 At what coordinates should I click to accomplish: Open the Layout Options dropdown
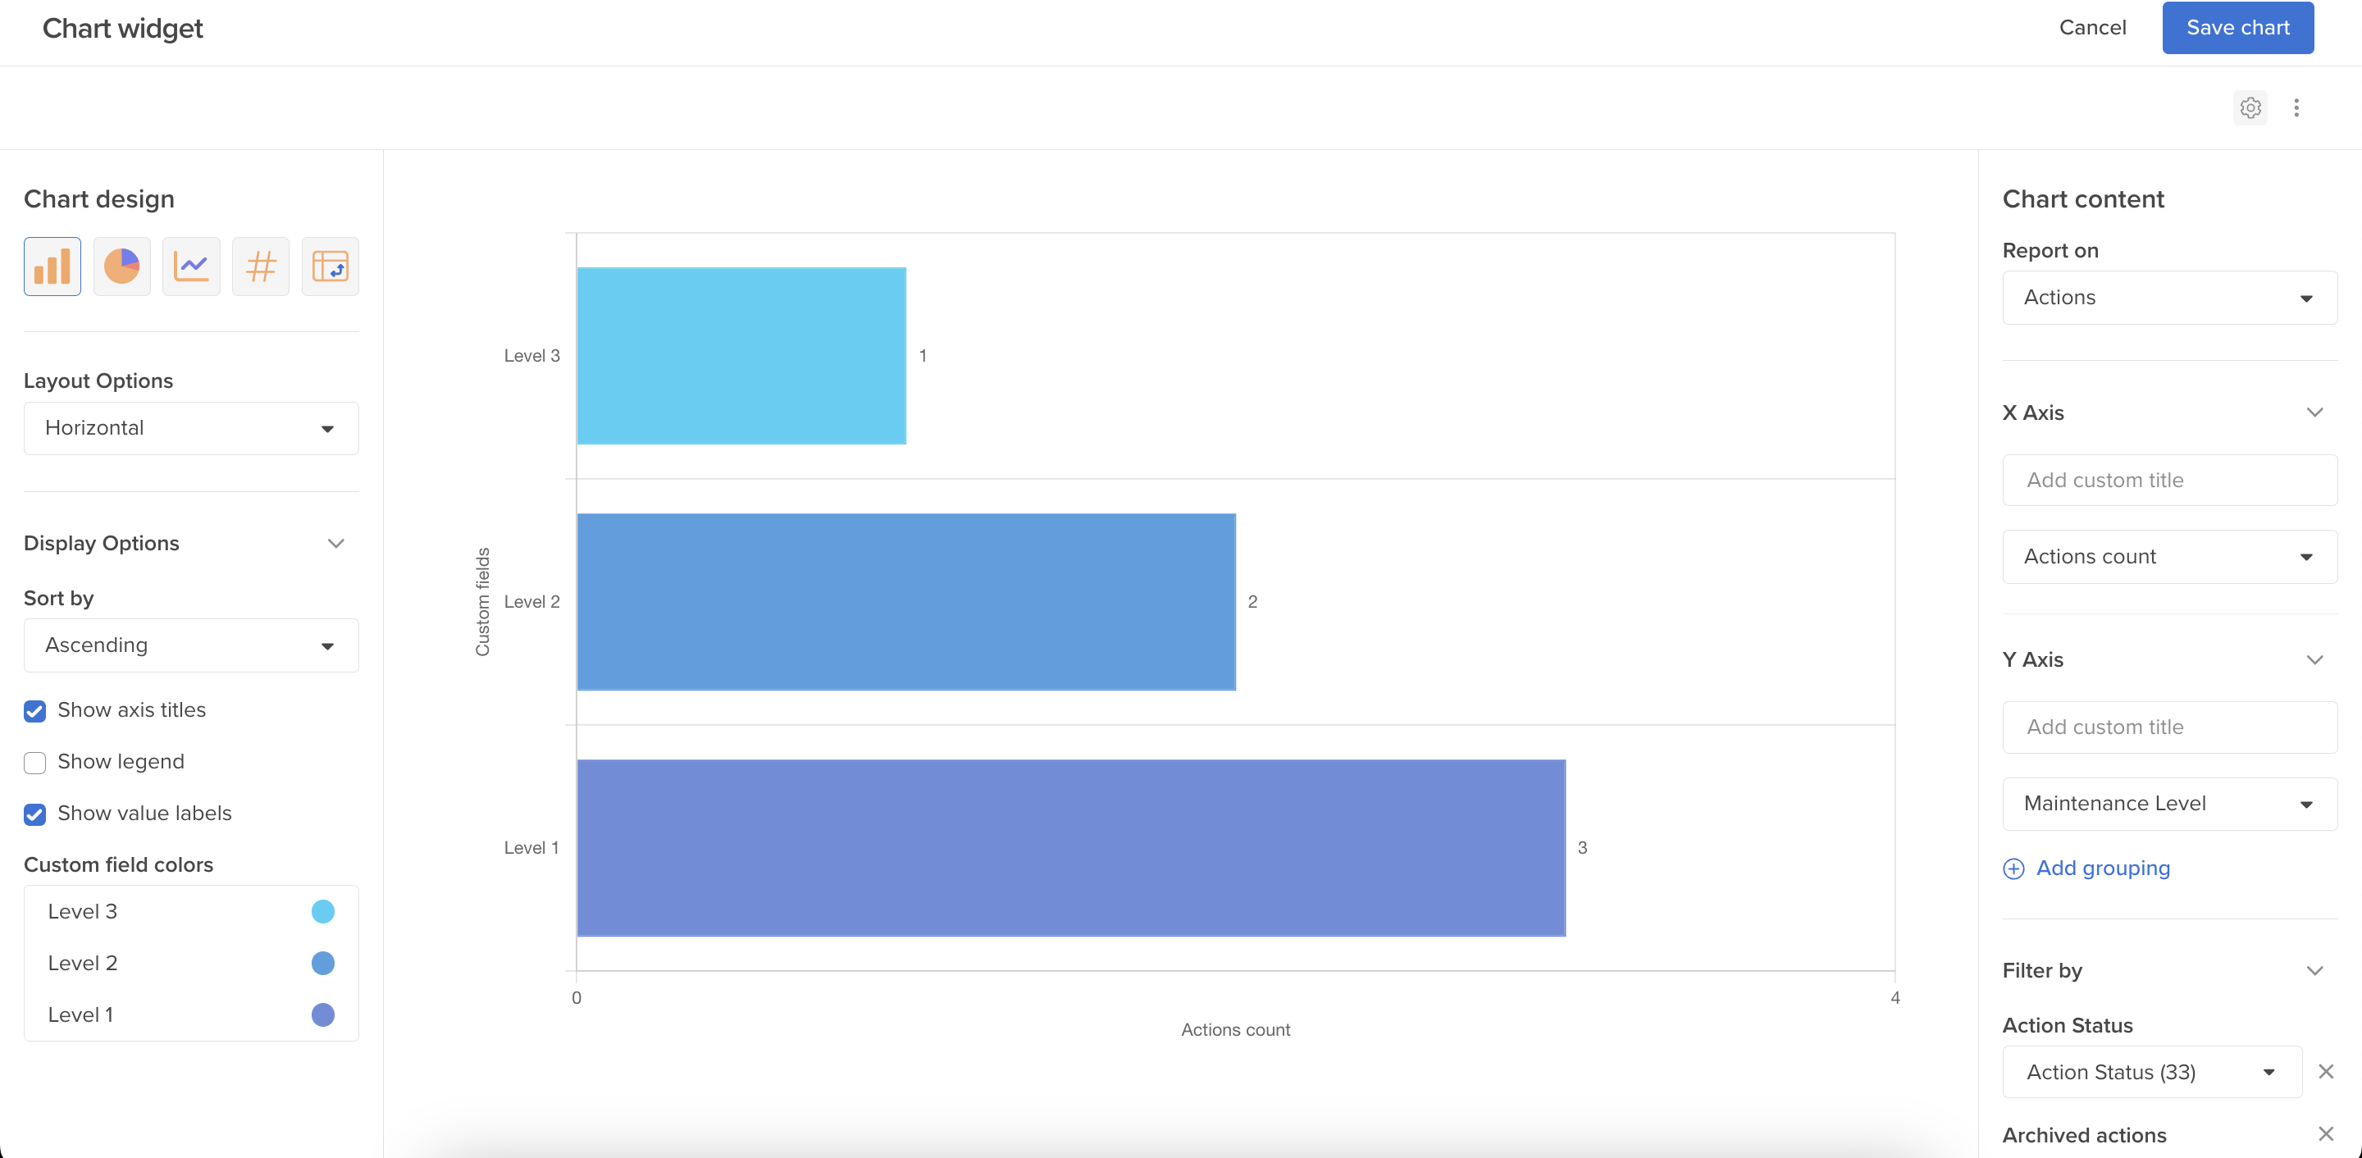click(x=191, y=427)
